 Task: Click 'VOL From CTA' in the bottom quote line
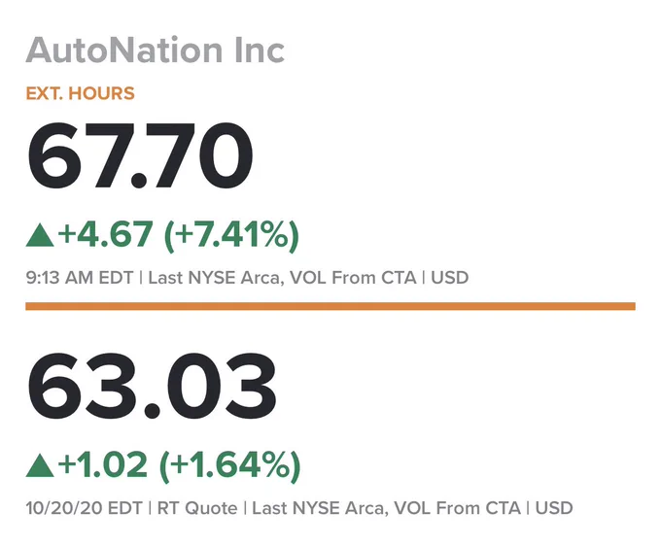point(458,508)
